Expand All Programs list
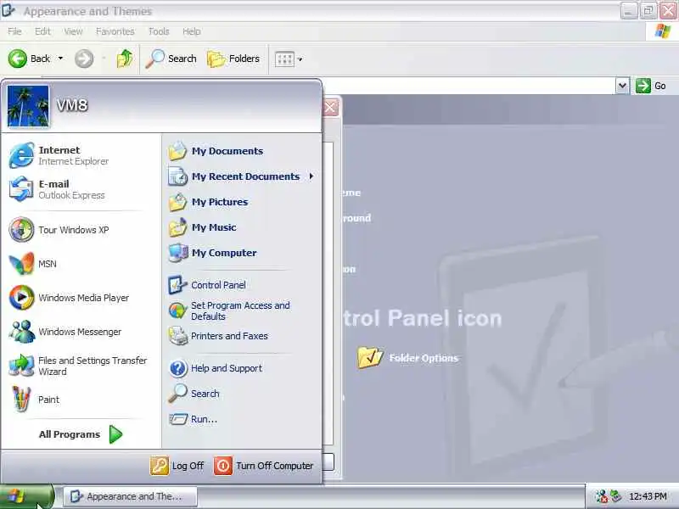The width and height of the screenshot is (679, 509). click(x=81, y=434)
